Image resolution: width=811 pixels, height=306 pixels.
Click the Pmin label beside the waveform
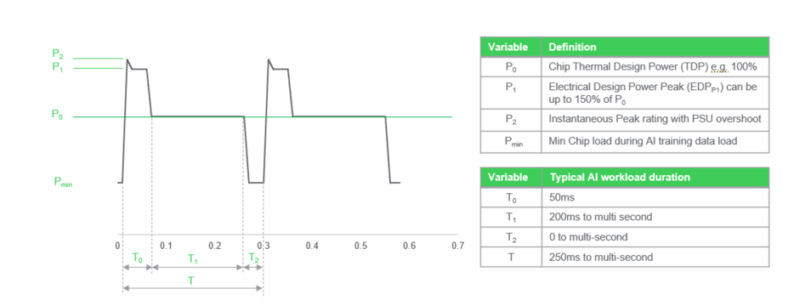[x=63, y=182]
